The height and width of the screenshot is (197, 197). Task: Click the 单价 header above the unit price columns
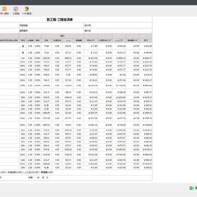tap(62, 36)
